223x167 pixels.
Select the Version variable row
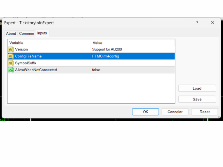[x=91, y=49]
